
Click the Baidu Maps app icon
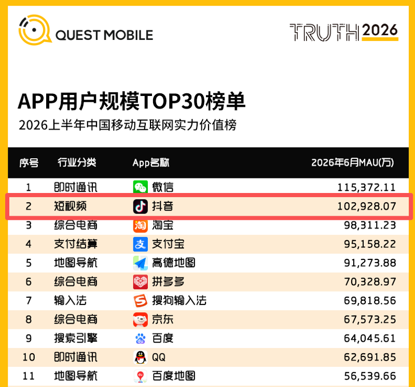coord(140,376)
